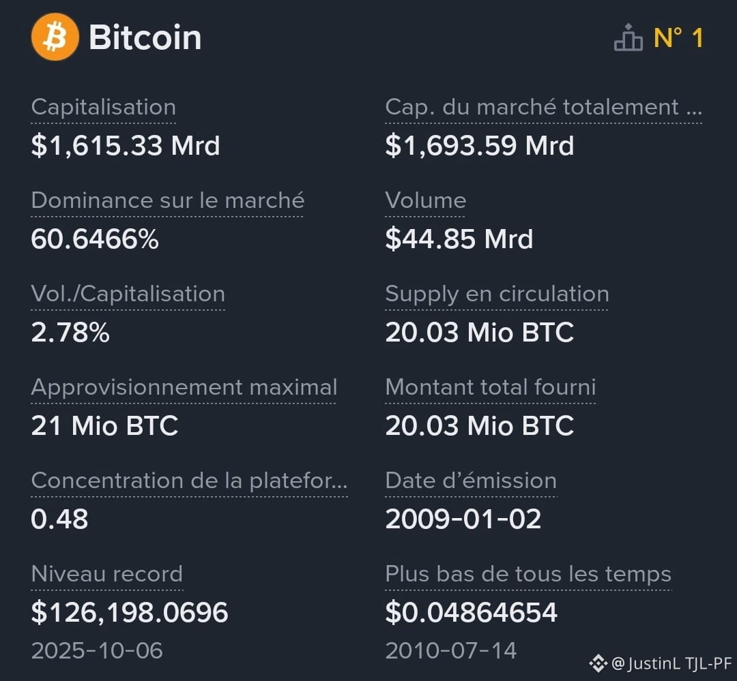This screenshot has width=737, height=681.
Task: Tap the Volume label tooltip
Action: pyautogui.click(x=425, y=200)
